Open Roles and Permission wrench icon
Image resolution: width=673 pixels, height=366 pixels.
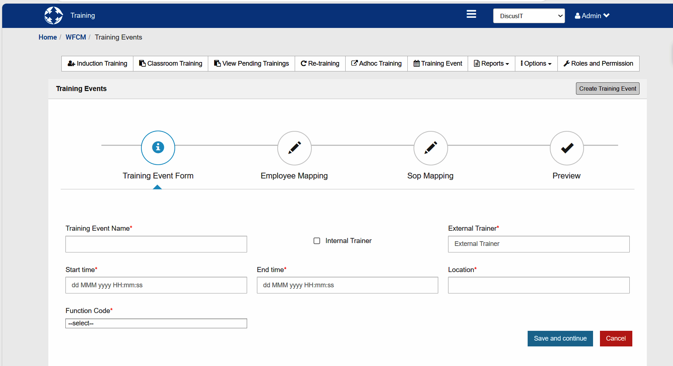coord(567,63)
